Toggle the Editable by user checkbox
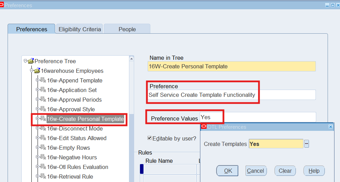The image size is (340, 182). click(149, 138)
